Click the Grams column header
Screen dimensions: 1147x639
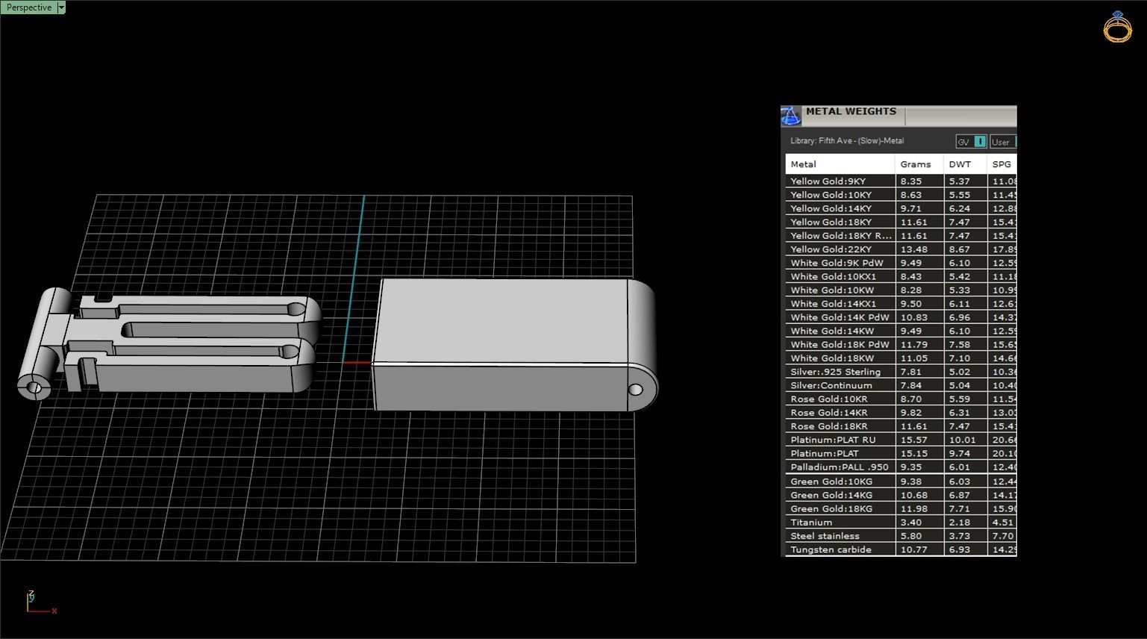(919, 164)
